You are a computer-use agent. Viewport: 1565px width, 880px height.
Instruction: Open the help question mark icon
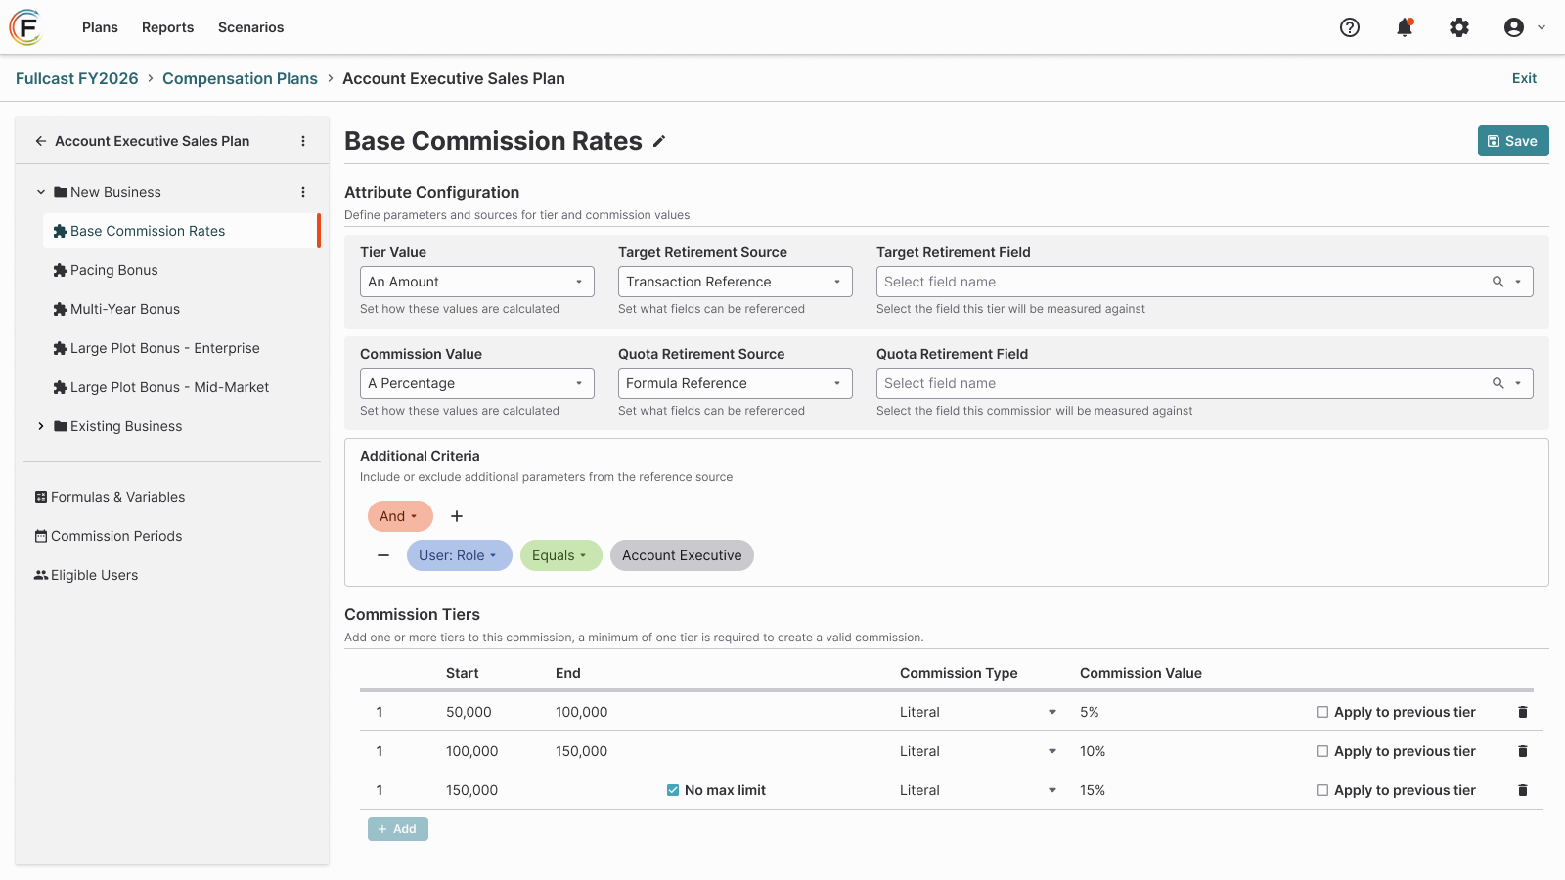pyautogui.click(x=1350, y=27)
